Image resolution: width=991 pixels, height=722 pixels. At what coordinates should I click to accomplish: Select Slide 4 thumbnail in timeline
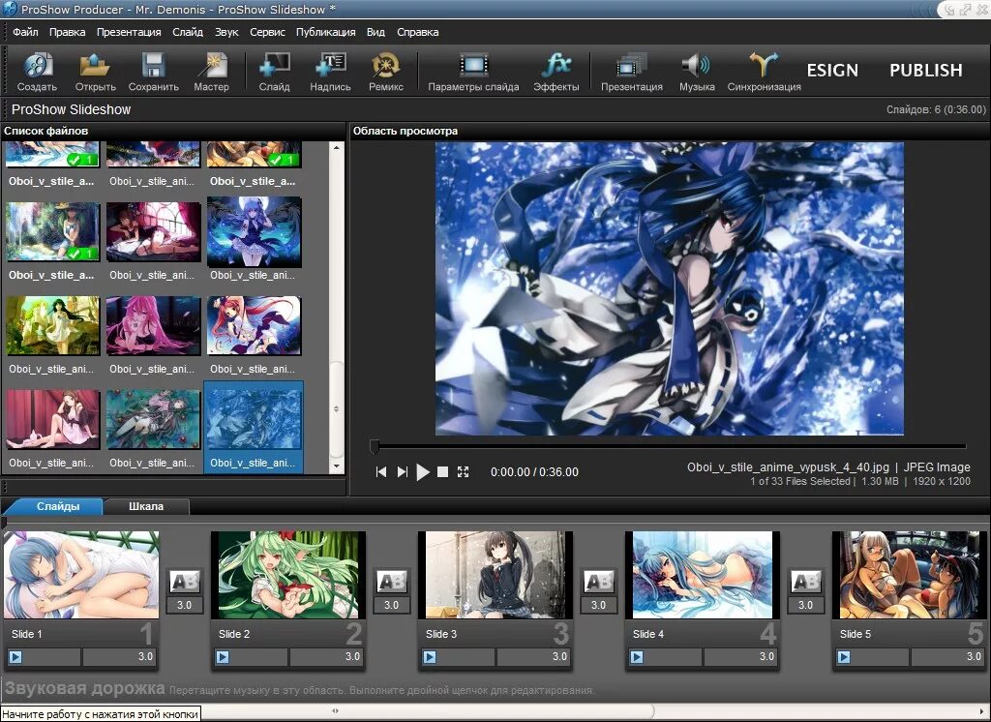(x=703, y=575)
